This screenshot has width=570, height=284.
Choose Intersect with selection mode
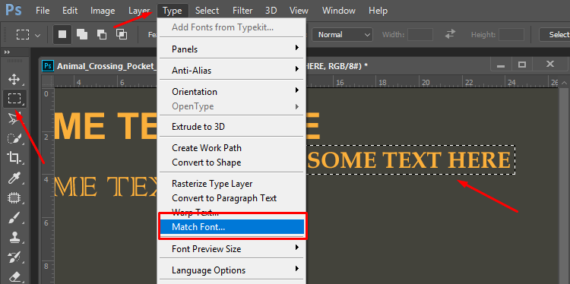[122, 34]
